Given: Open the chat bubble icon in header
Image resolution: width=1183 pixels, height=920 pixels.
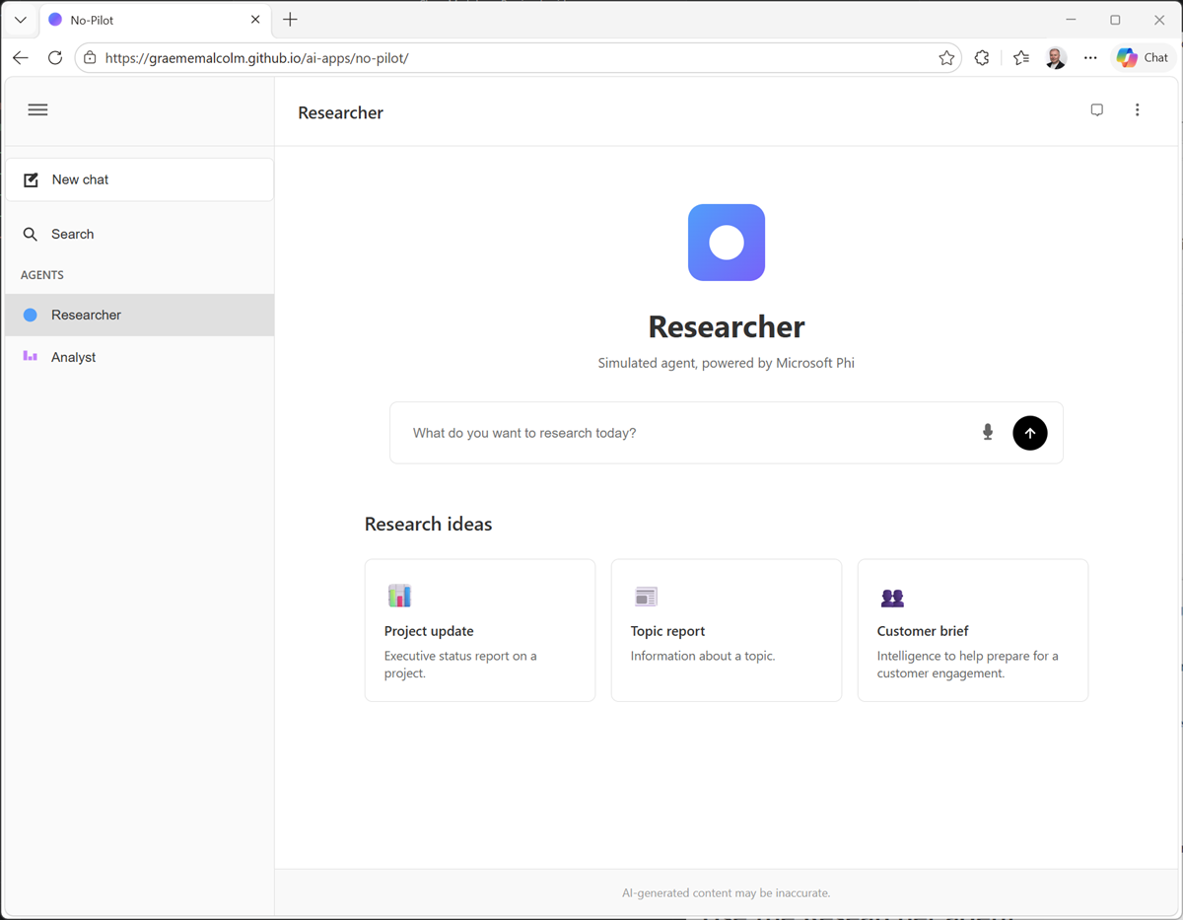Looking at the screenshot, I should coord(1097,110).
